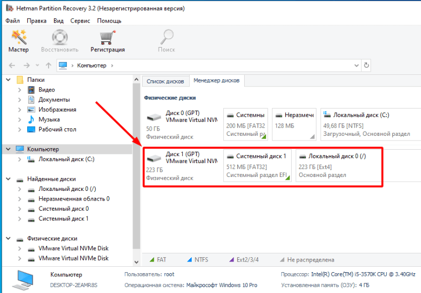The image size is (421, 293).
Task: Open the Помощь menu
Action: [109, 21]
